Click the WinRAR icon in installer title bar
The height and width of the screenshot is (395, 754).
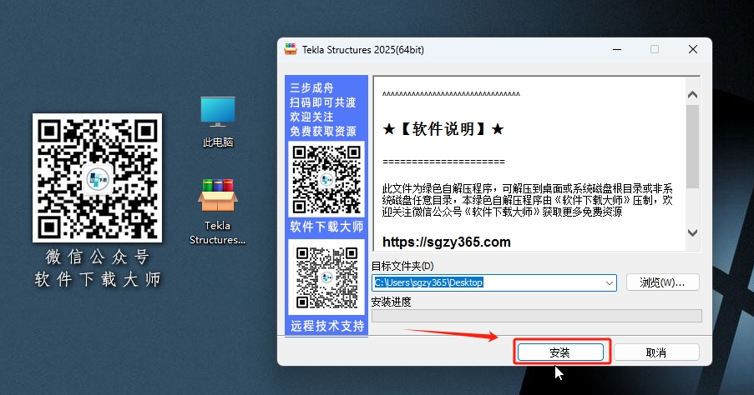[291, 49]
